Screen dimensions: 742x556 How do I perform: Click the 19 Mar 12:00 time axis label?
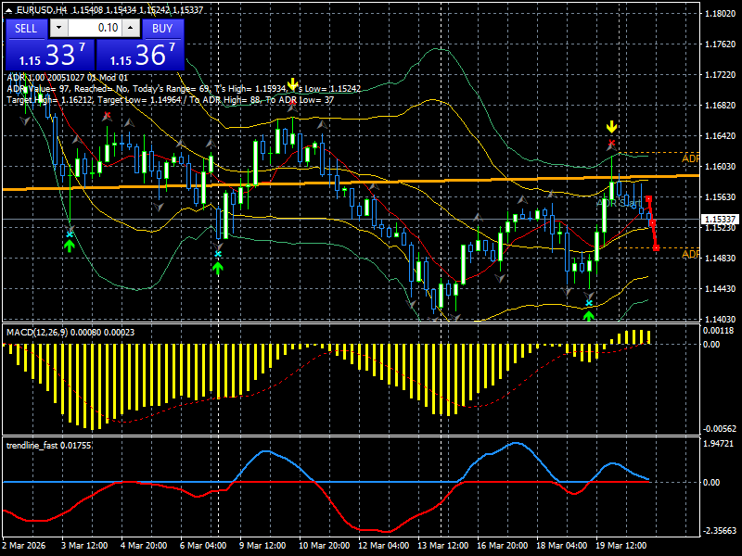pyautogui.click(x=620, y=546)
